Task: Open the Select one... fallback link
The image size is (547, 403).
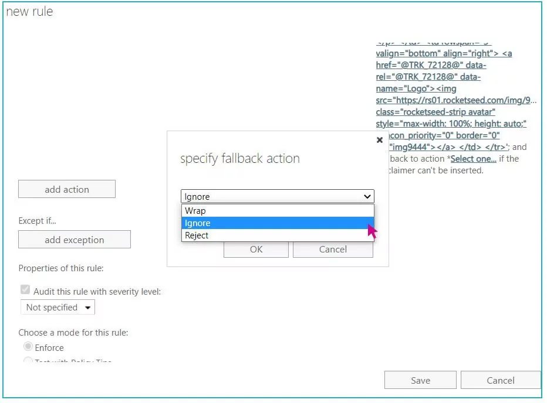Action: pos(473,159)
